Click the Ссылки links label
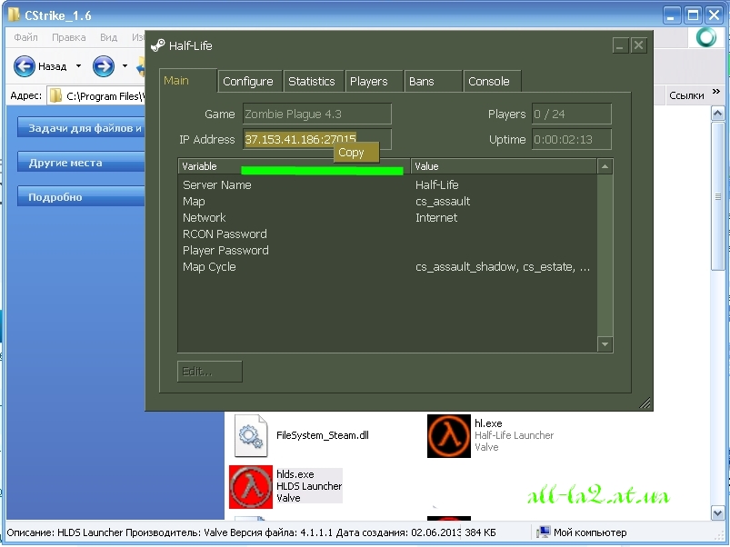Image resolution: width=730 pixels, height=547 pixels. pyautogui.click(x=686, y=95)
